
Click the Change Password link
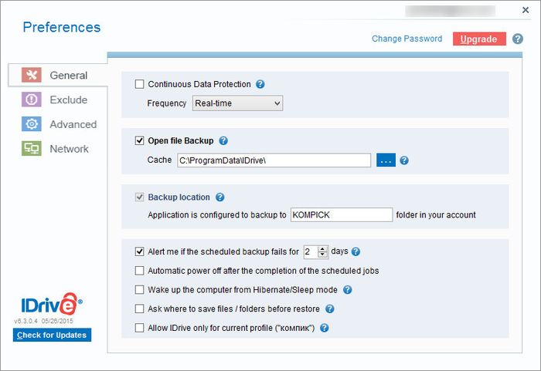(x=407, y=39)
